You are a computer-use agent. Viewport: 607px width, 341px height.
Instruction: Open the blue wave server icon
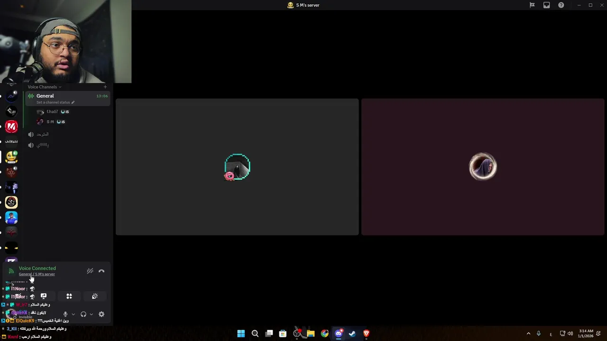11,96
